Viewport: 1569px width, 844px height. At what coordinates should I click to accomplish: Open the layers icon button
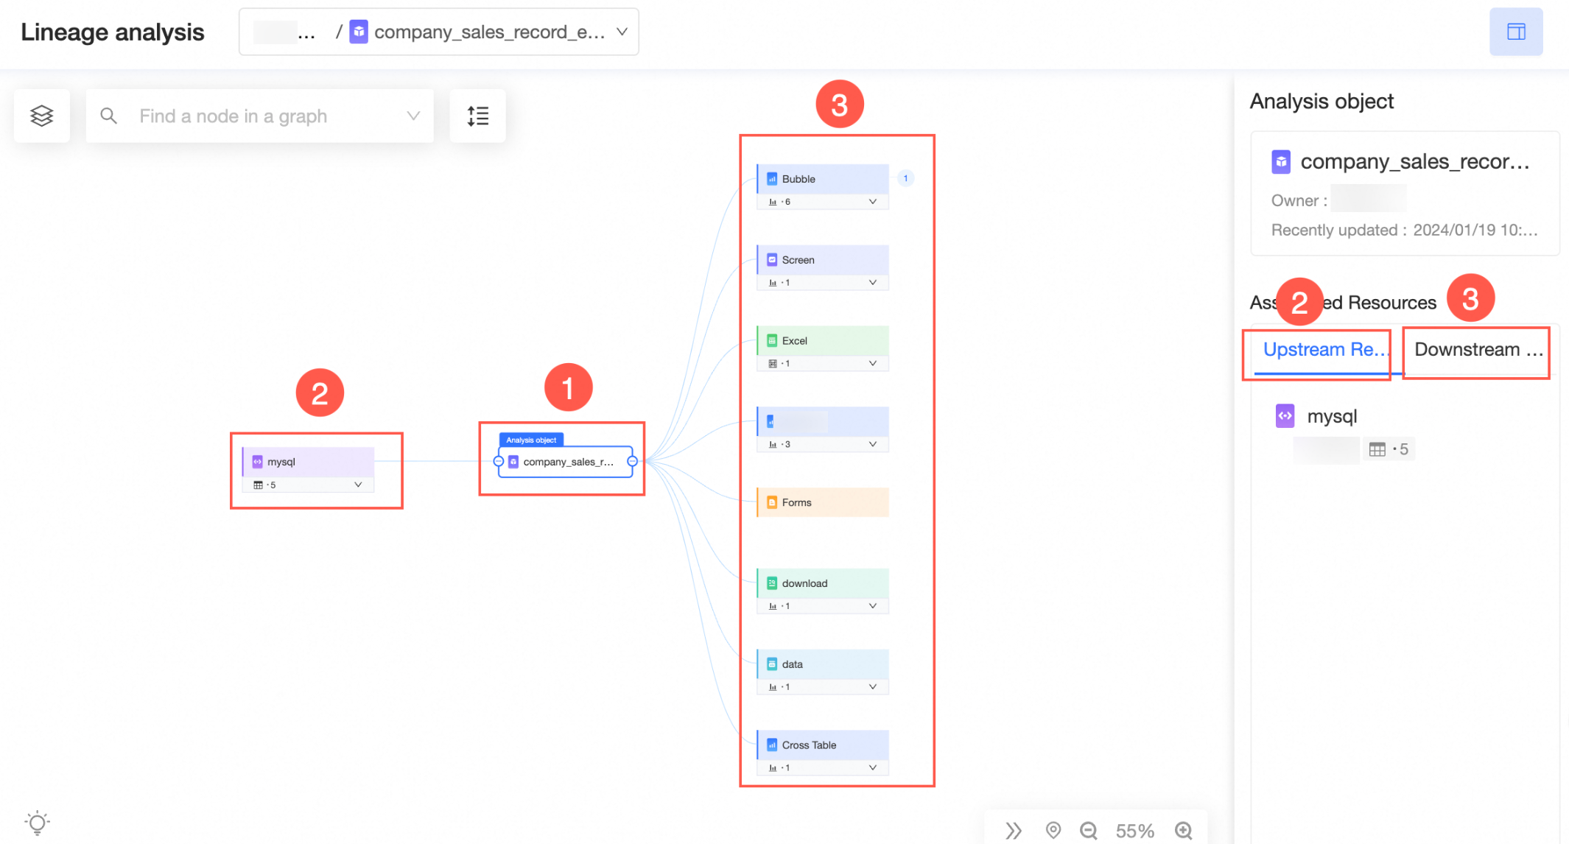coord(42,116)
